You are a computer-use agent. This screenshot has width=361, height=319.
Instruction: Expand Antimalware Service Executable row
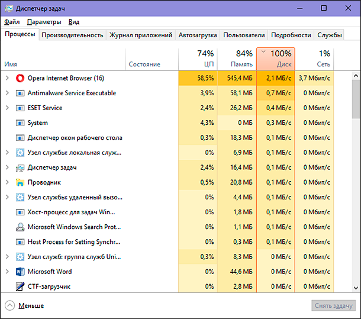click(7, 93)
